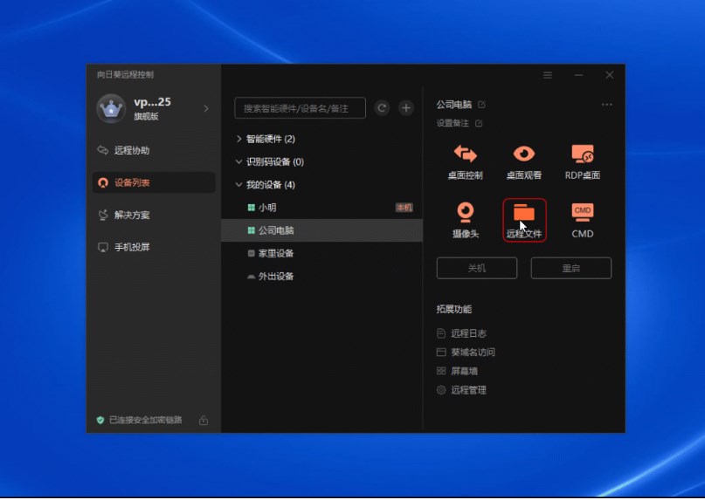Expand the 智能硬件 (2) group
The image size is (705, 500).
coord(239,139)
